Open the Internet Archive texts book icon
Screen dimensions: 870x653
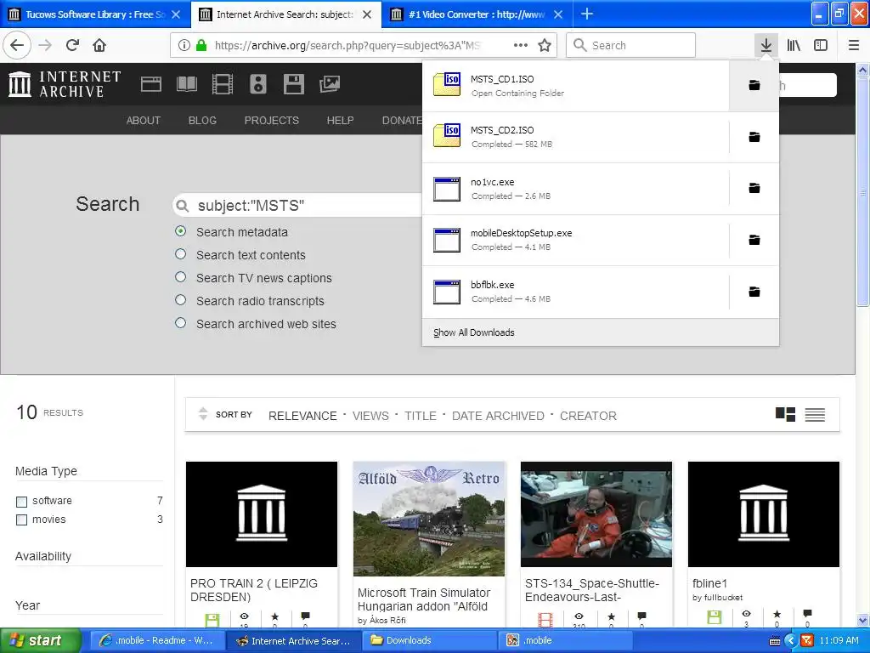pos(186,84)
